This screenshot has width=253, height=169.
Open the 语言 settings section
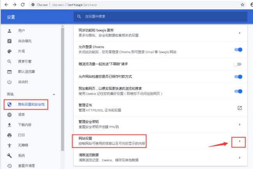21,114
